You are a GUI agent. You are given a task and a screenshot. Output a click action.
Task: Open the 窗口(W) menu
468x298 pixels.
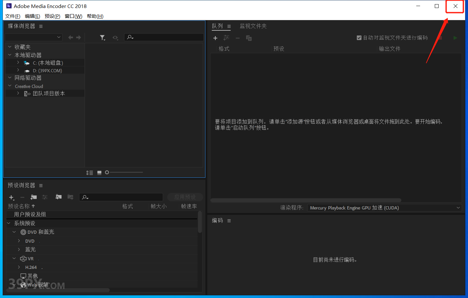(x=73, y=16)
